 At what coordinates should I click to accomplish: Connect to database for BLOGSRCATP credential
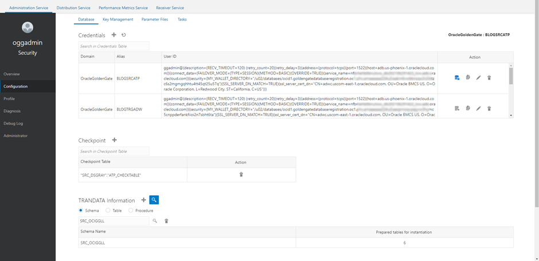click(457, 78)
